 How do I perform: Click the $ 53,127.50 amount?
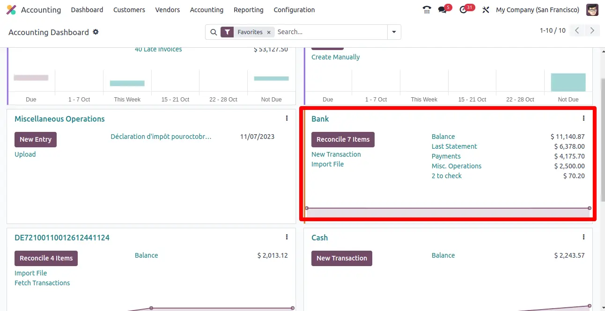(x=271, y=50)
